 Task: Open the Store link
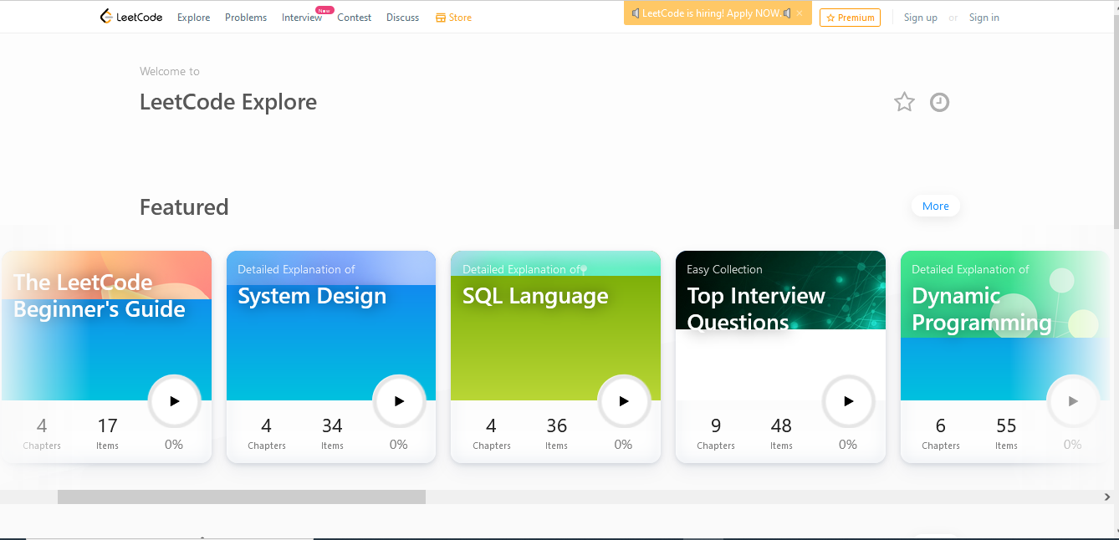[453, 18]
